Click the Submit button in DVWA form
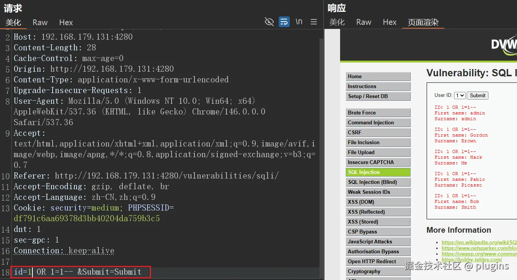The image size is (517, 280). tap(477, 95)
